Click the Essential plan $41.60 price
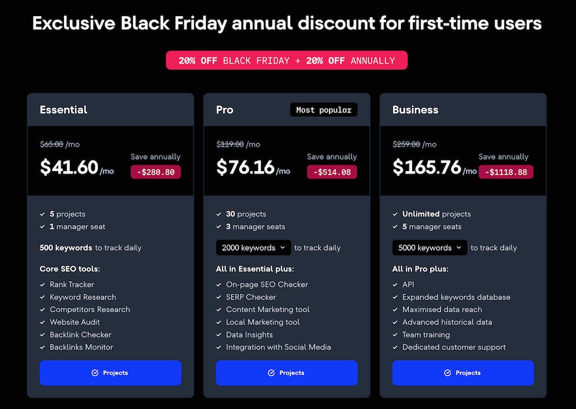This screenshot has height=409, width=576. 69,167
